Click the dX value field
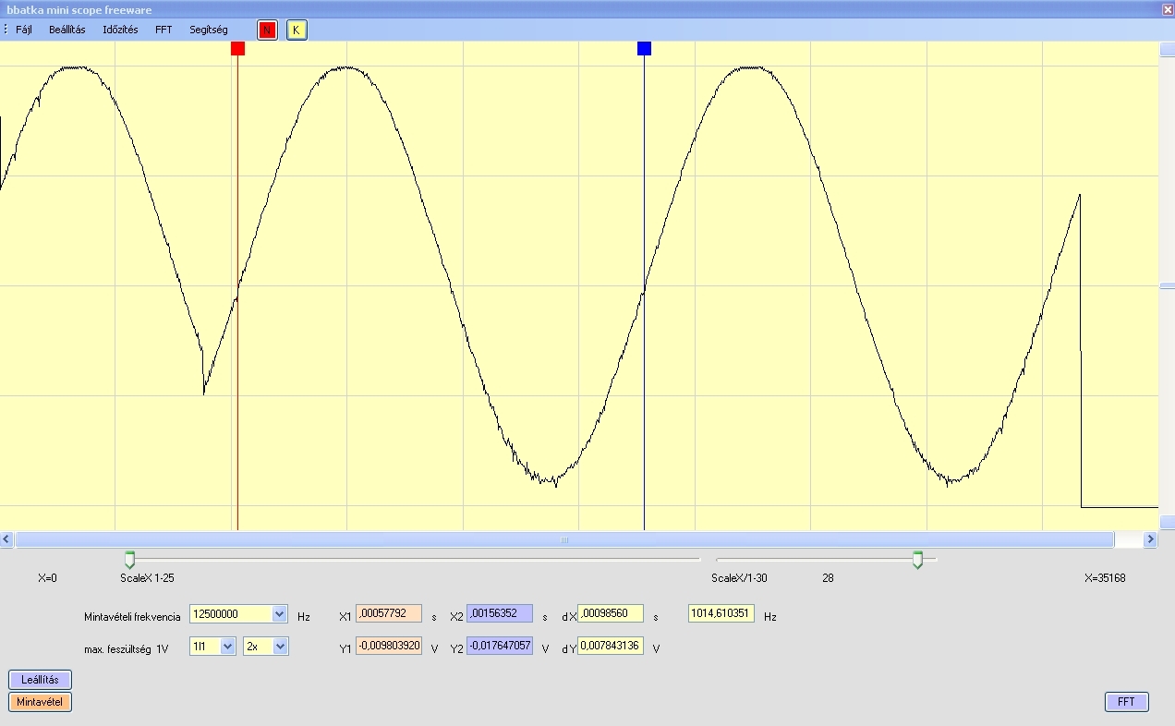1175x726 pixels. [x=611, y=613]
